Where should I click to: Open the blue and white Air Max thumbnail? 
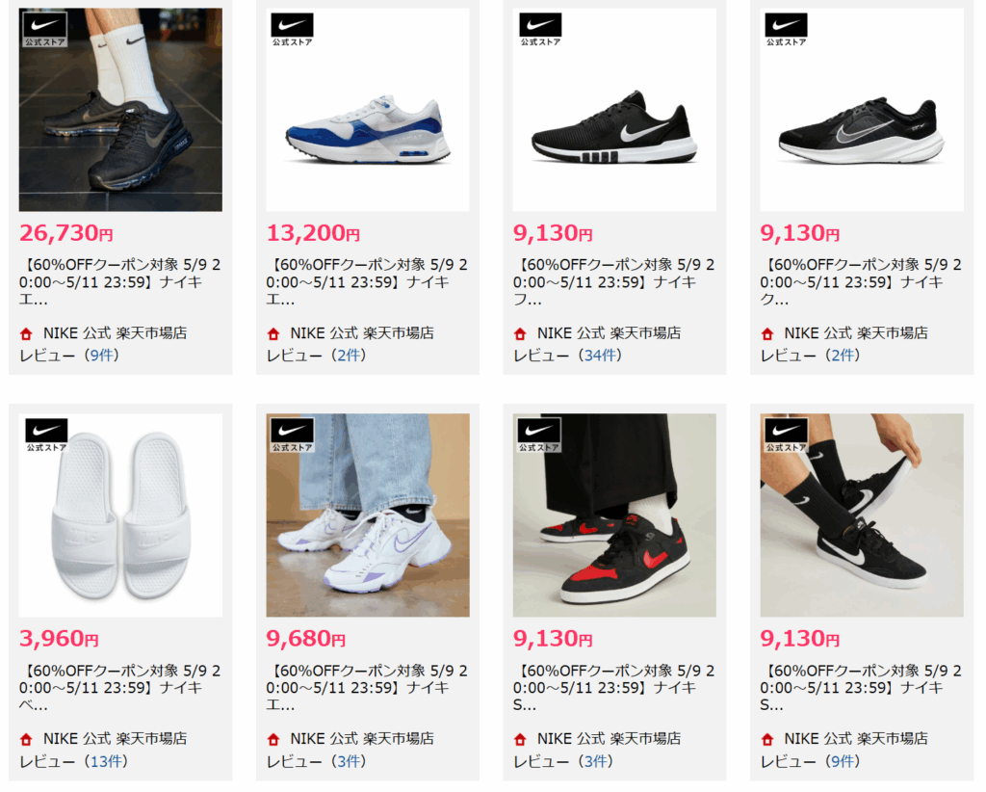(x=368, y=110)
